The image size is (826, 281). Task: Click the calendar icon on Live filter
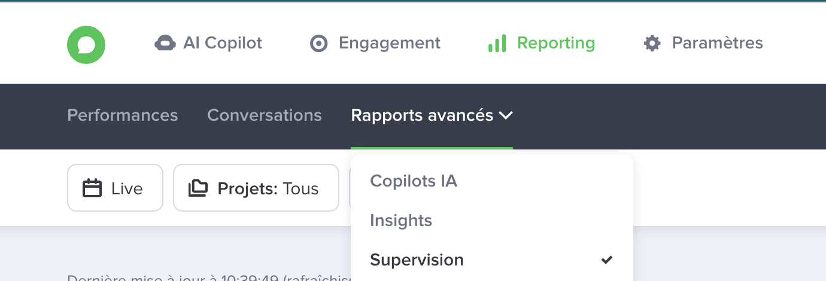point(92,188)
